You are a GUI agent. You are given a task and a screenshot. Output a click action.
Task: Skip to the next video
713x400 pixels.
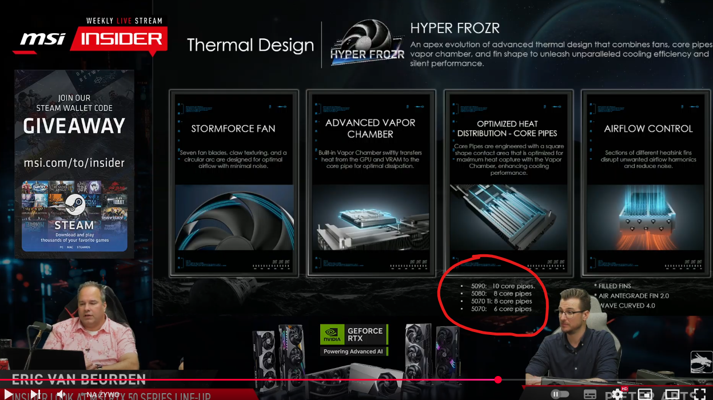click(35, 394)
